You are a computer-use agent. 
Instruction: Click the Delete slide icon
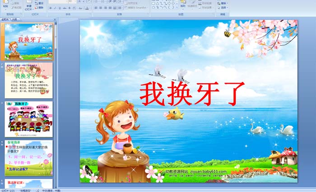[x=39, y=8]
